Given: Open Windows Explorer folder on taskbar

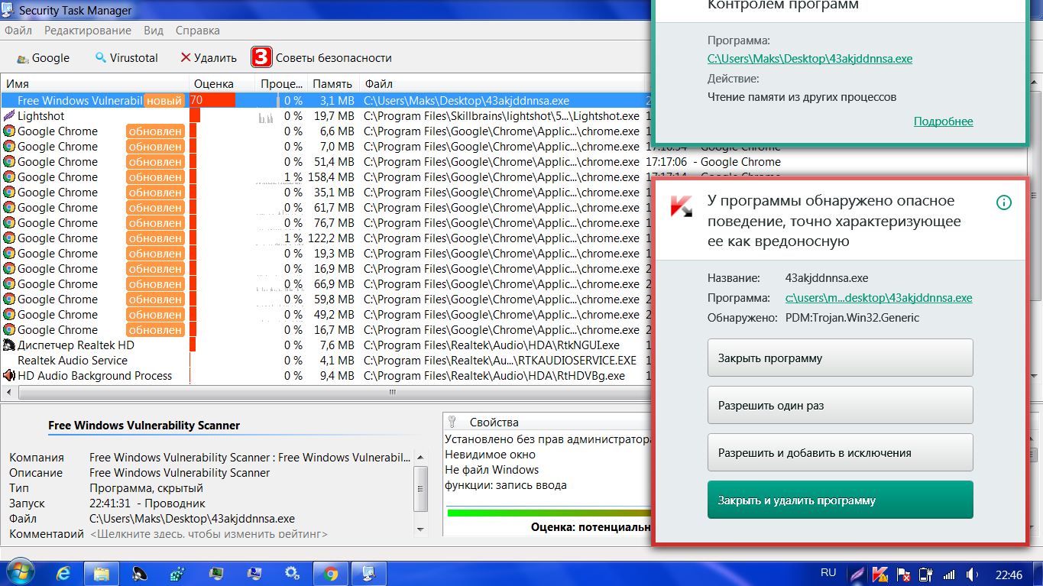Looking at the screenshot, I should tap(101, 573).
